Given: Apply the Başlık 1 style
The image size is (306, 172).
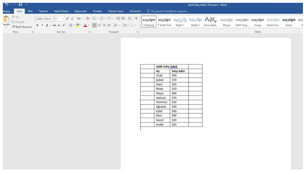Looking at the screenshot, I should (180, 21).
